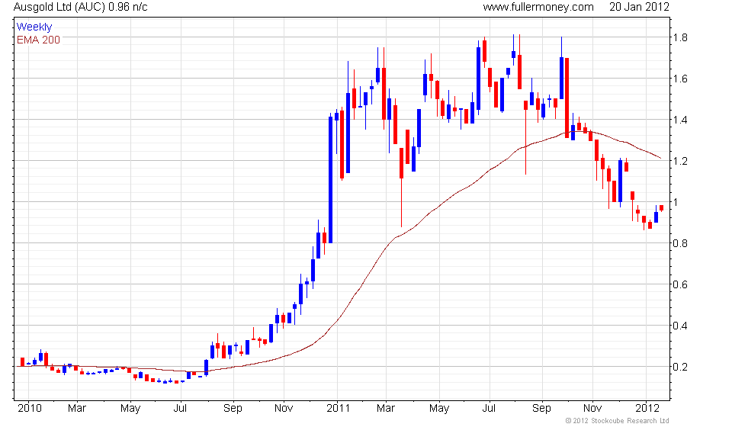Screen dimensions: 732x427
Task: Click the date '20 Jan 2012'
Action: point(639,7)
